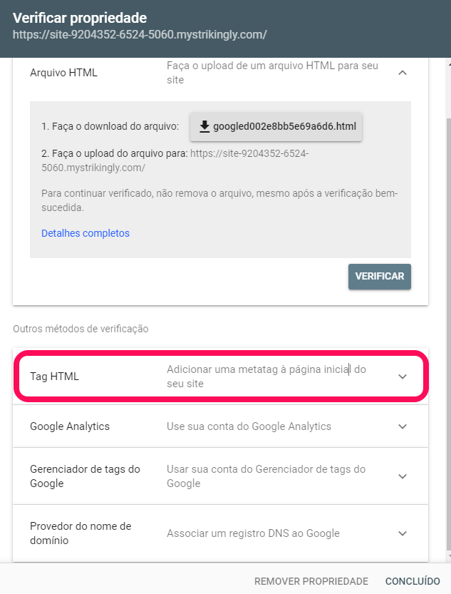Expand the Google Analytics chevron

pos(403,426)
